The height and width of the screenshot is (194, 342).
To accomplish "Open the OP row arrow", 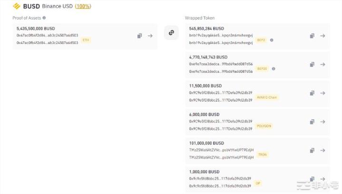I will coord(322,179).
